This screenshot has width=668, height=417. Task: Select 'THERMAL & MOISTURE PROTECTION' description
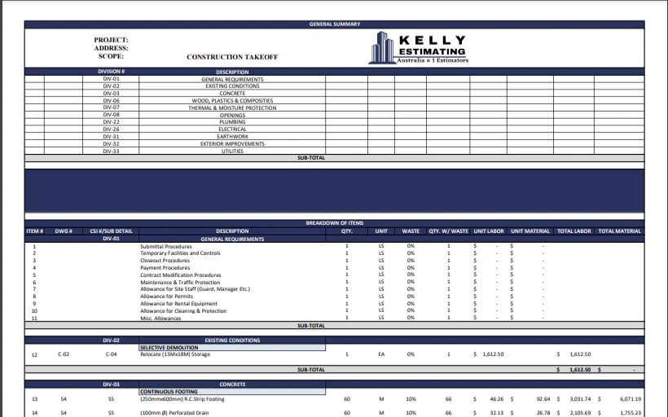coord(232,108)
